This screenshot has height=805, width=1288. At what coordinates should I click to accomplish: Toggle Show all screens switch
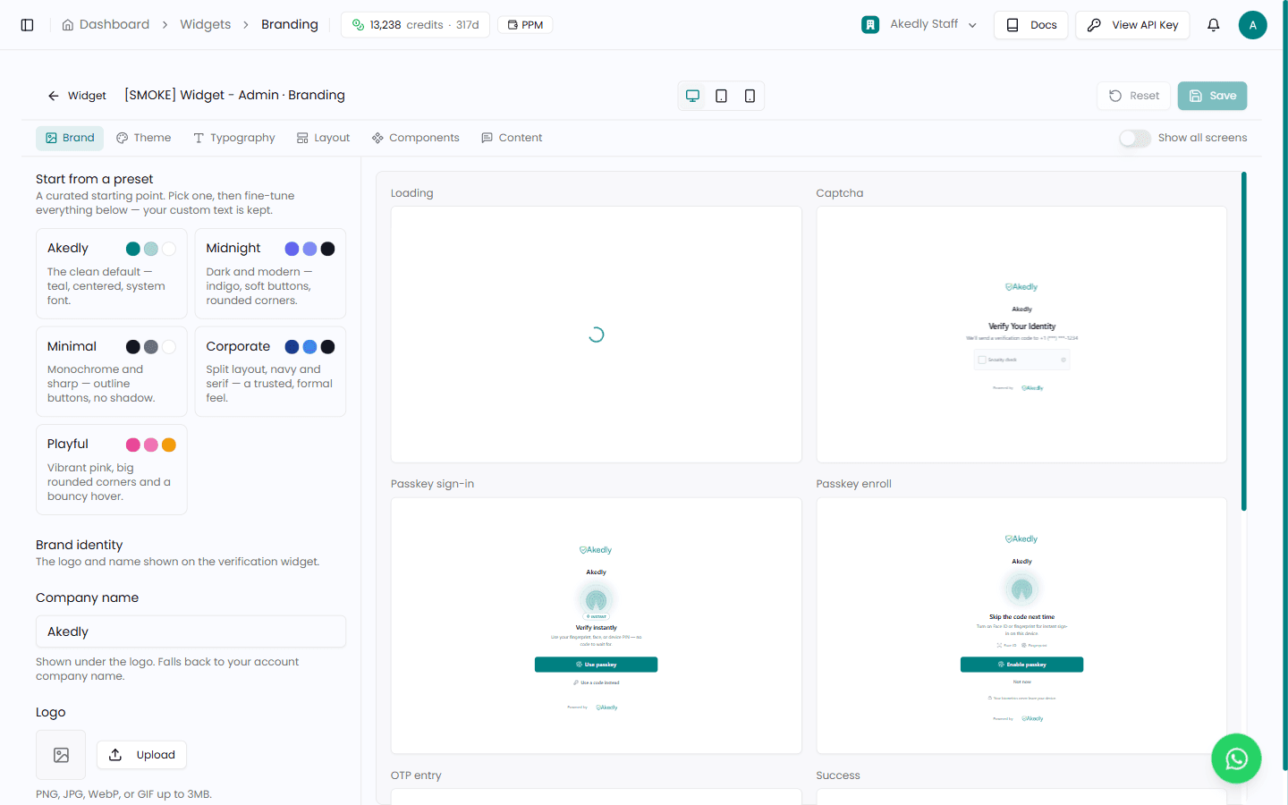(x=1134, y=138)
